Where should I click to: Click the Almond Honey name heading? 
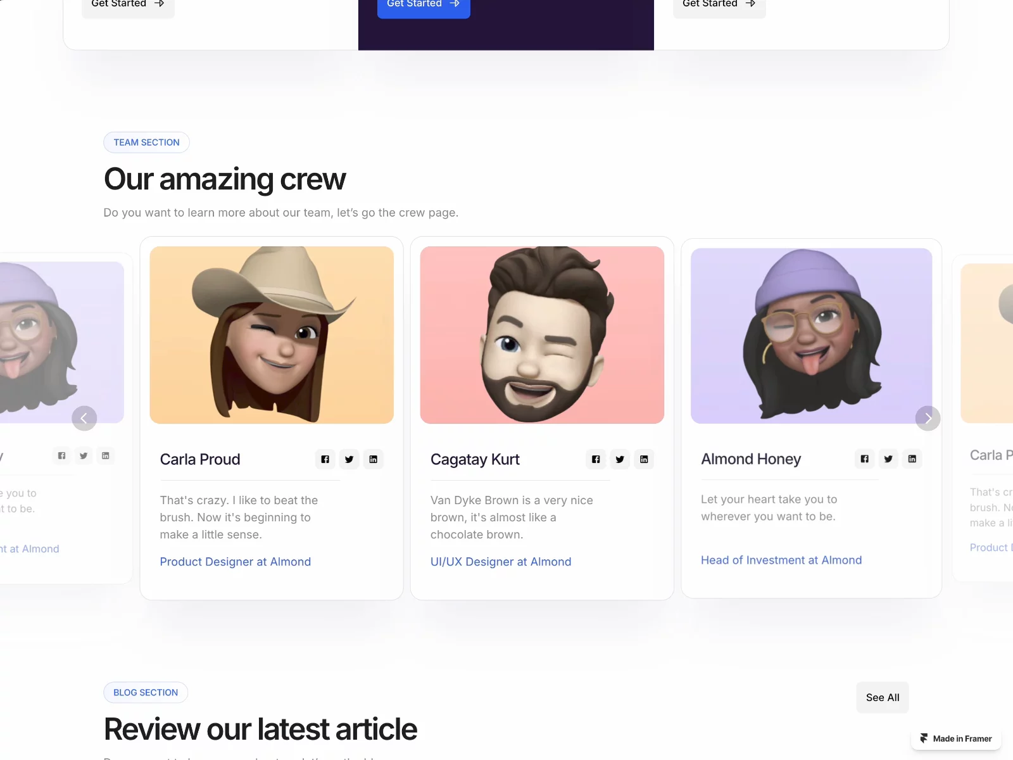[x=751, y=459]
